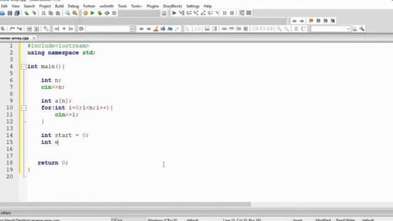Viewport: 393px width, 221px height.
Task: Click the Paste icon
Action: [x=58, y=13]
